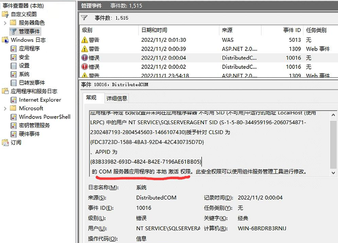The height and width of the screenshot is (243, 338).
Task: Sort events by 事件 ID column header
Action: click(292, 30)
